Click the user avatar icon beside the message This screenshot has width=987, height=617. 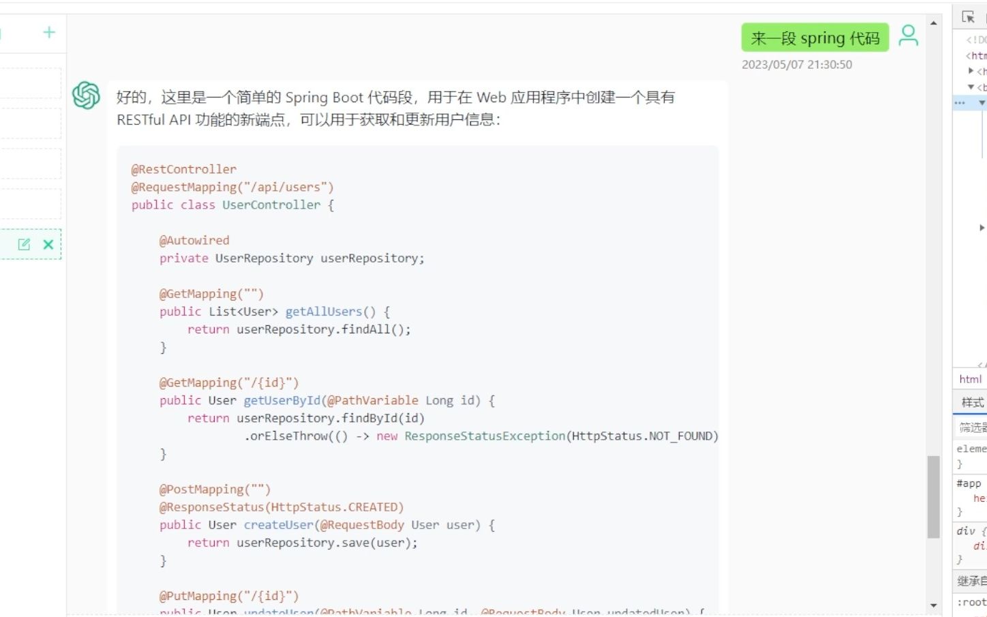coord(908,35)
